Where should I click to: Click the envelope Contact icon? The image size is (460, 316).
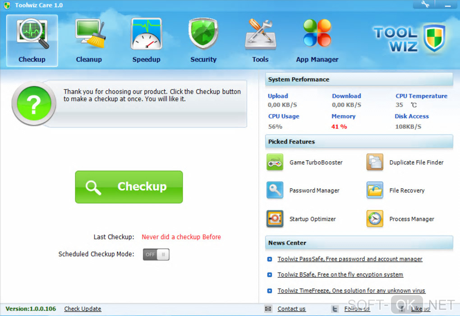click(268, 309)
